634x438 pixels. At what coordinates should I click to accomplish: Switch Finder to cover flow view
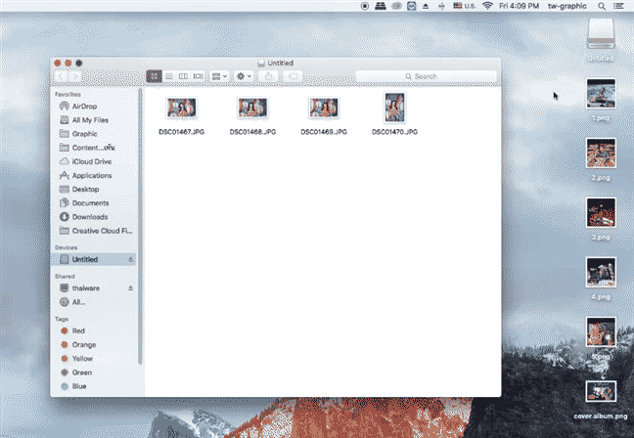[x=198, y=76]
